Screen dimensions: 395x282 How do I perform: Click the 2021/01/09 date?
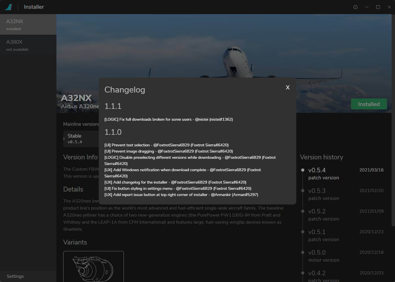coord(371,211)
